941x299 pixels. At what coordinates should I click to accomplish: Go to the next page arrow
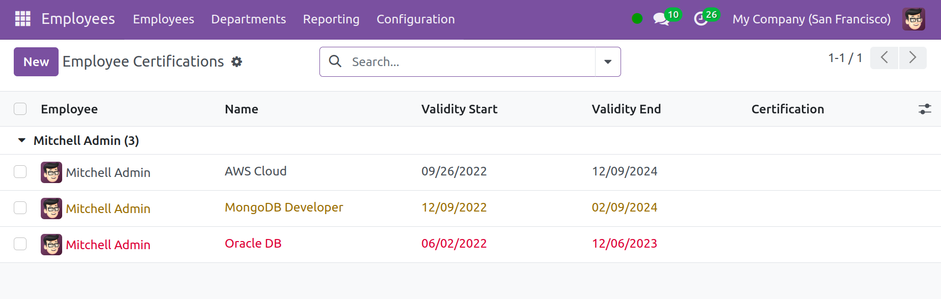pos(912,58)
